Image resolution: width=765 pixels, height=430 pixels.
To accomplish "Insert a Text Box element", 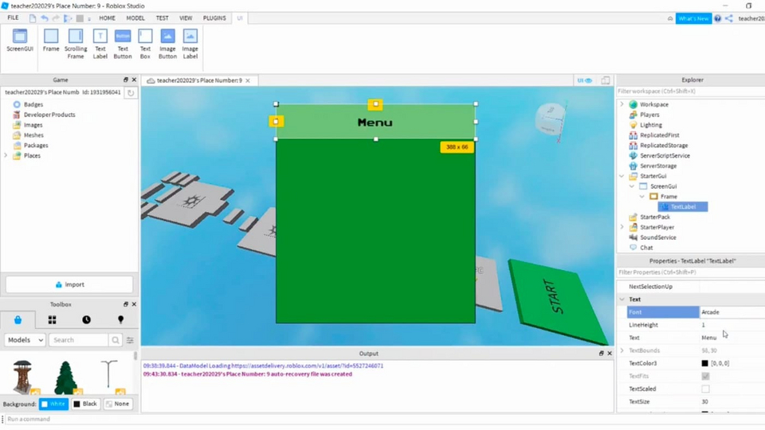I will (x=145, y=44).
